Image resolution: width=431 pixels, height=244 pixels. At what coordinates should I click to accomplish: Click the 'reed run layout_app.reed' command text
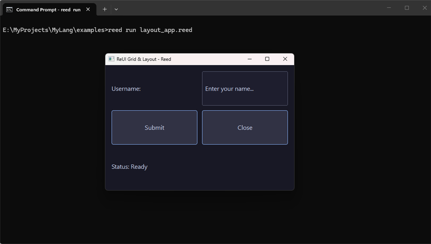(150, 30)
